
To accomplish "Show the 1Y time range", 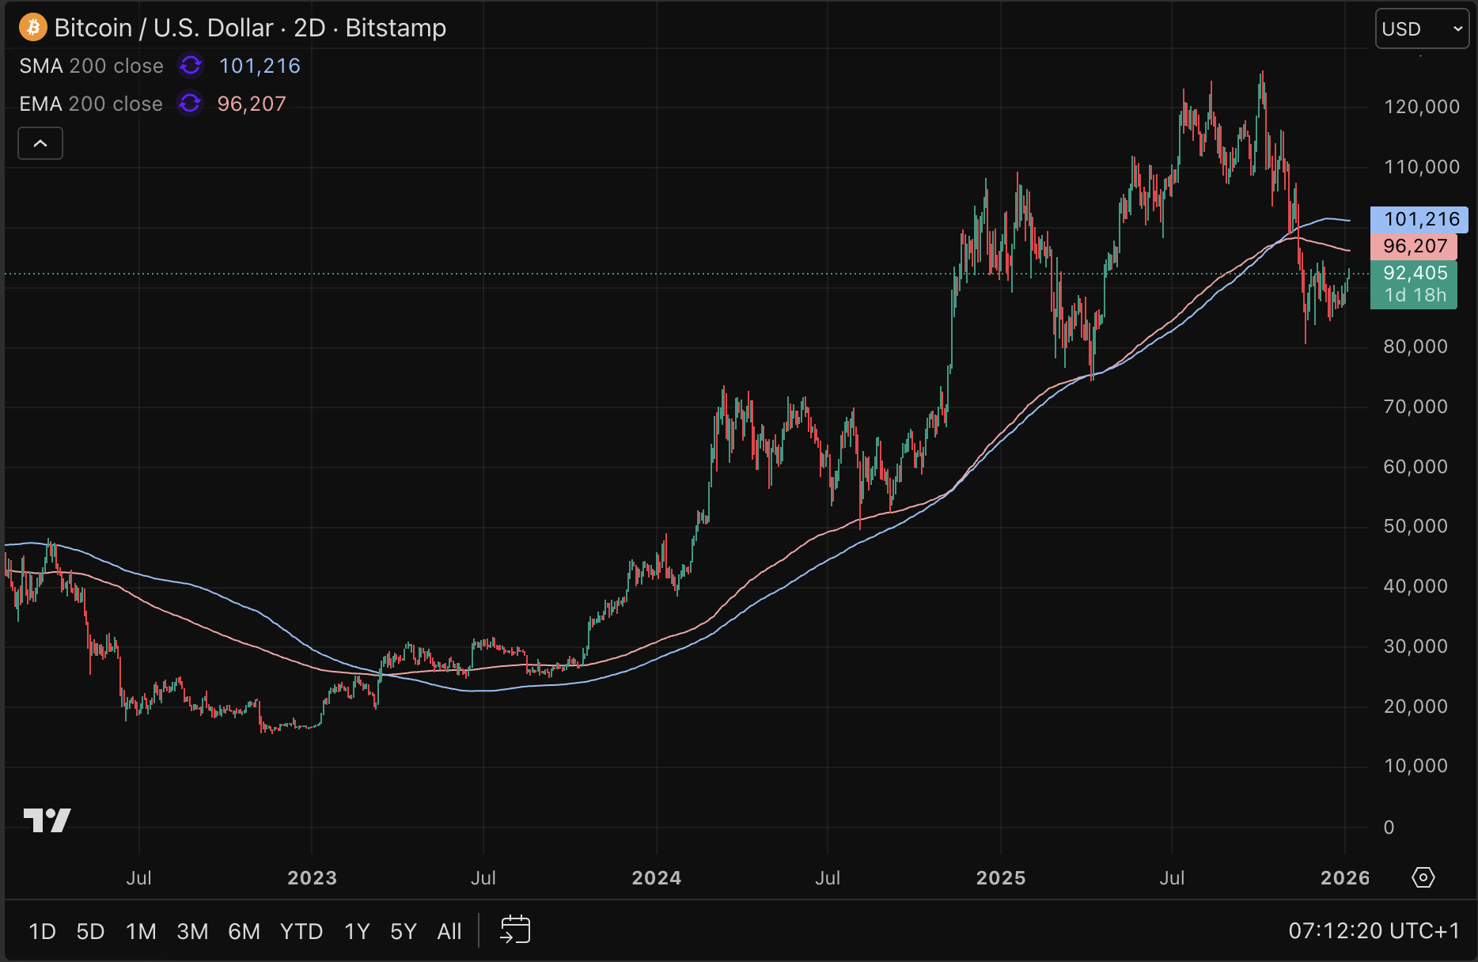I will (x=357, y=931).
